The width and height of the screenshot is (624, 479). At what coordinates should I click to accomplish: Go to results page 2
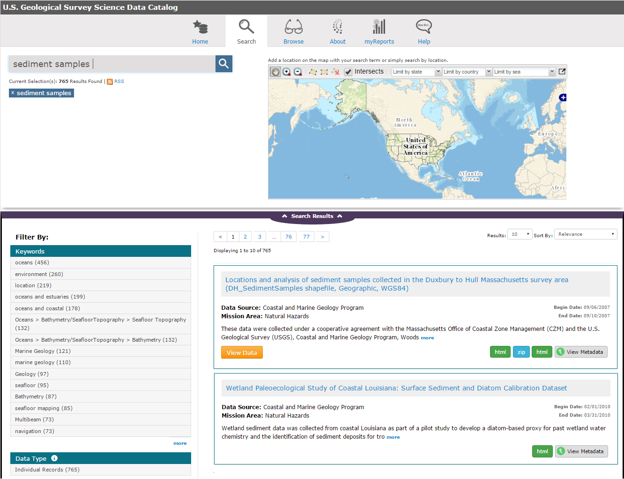(x=245, y=237)
